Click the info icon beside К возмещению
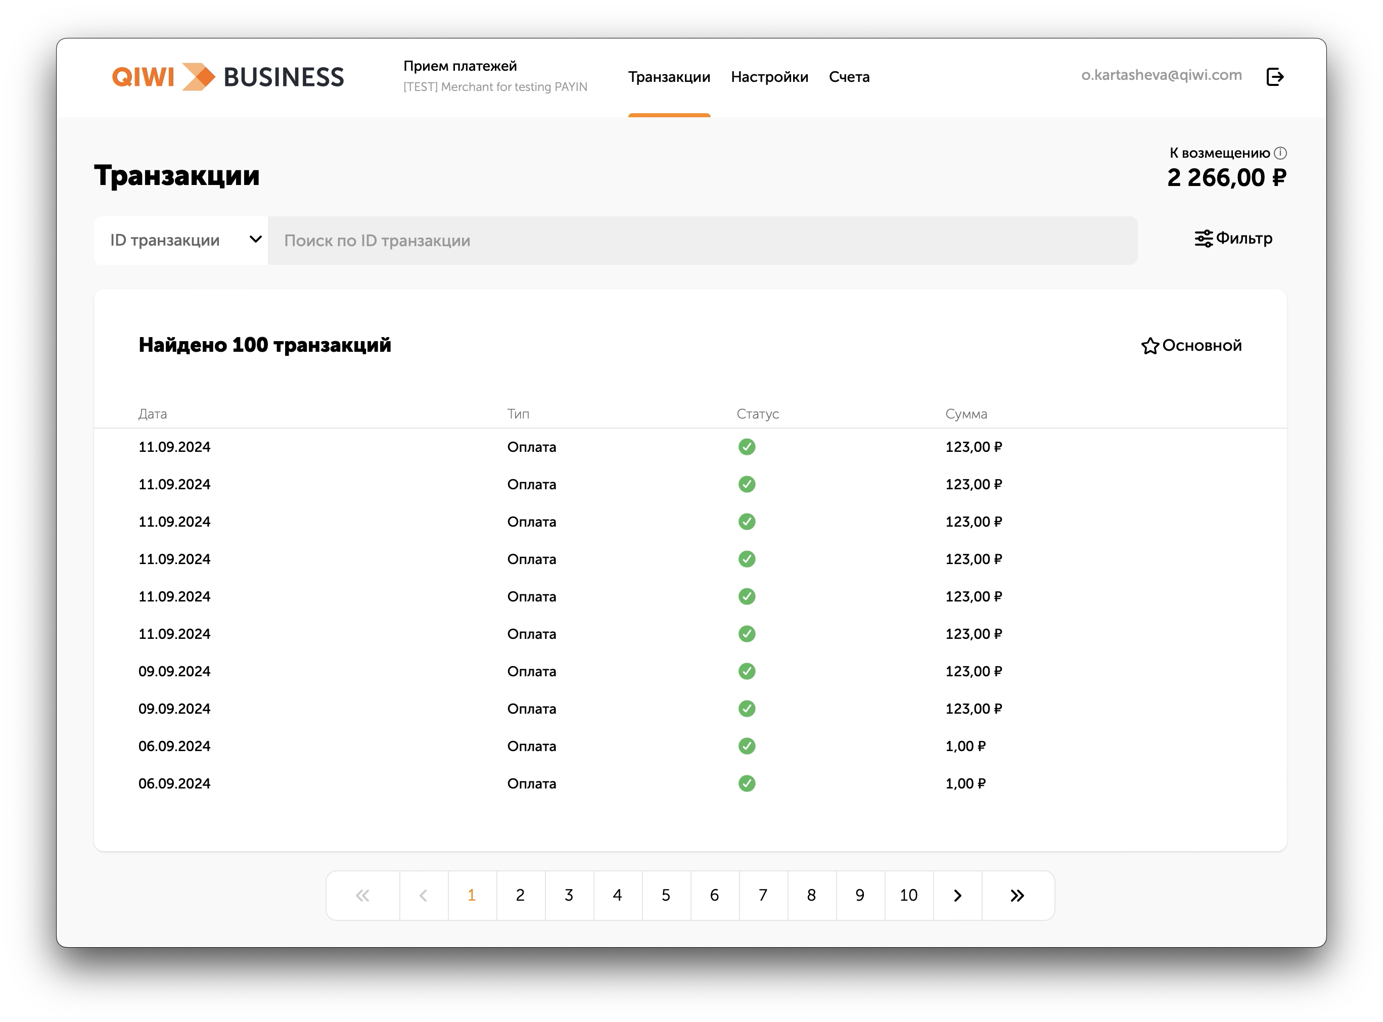This screenshot has width=1383, height=1022. 1280,153
